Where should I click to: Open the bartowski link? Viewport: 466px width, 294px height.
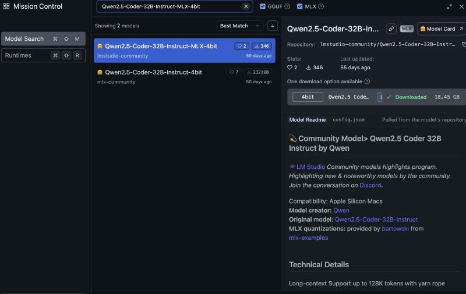[x=395, y=229]
